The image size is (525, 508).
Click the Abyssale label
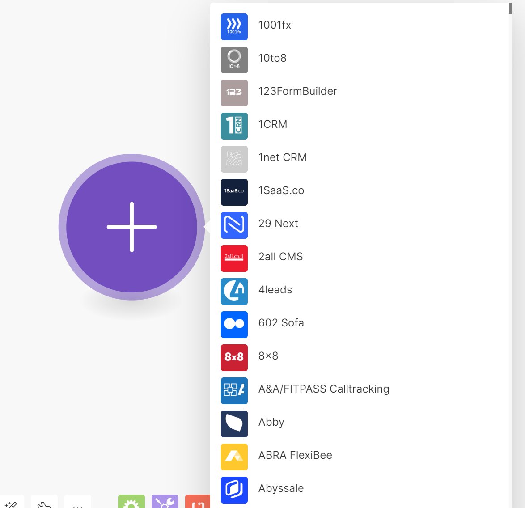281,489
